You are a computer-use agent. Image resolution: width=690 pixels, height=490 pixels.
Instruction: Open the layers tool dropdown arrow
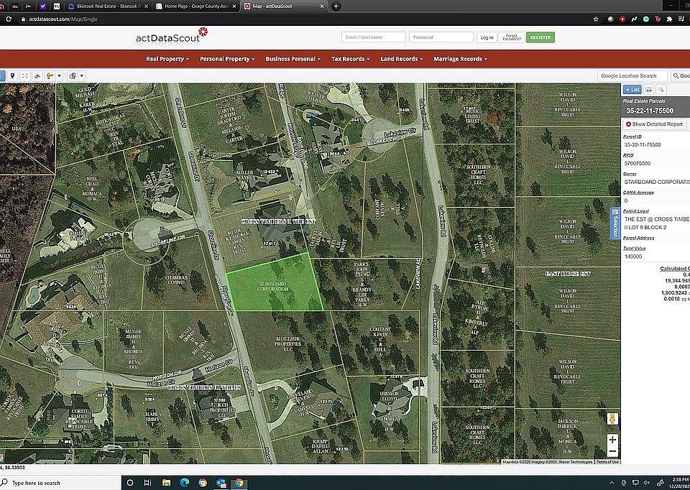click(x=81, y=75)
